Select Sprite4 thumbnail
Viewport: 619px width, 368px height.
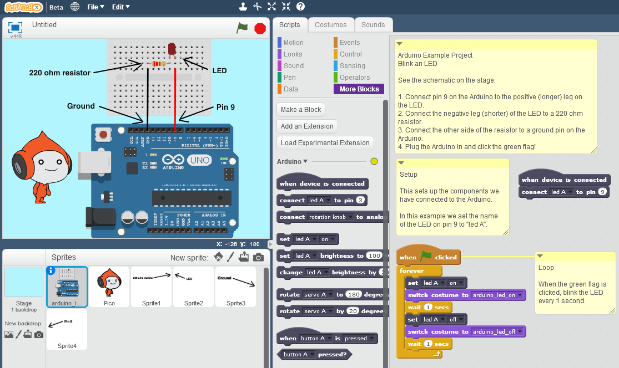click(67, 329)
